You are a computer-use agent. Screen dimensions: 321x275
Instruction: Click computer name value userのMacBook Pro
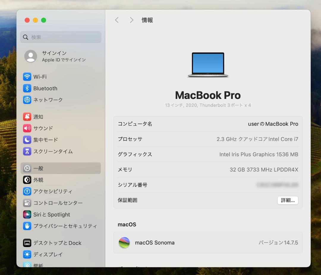pos(273,124)
